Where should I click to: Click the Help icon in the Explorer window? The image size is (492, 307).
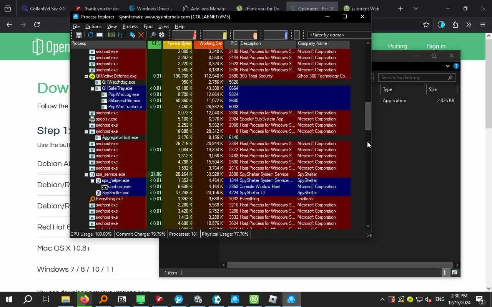(456, 66)
